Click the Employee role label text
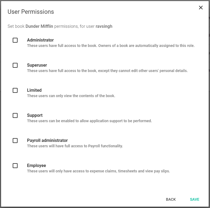Image resolution: width=210 pixels, height=208 pixels. [36, 166]
